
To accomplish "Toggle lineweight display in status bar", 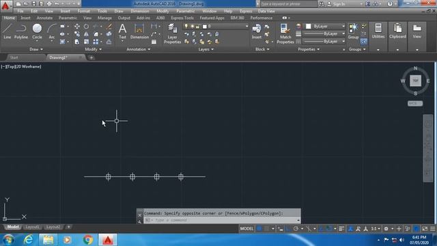I will point(341,229).
